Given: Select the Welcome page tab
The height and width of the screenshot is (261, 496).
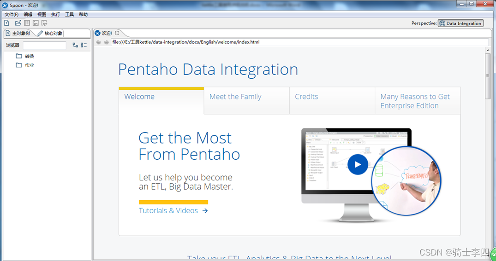Looking at the screenshot, I should tap(161, 100).
